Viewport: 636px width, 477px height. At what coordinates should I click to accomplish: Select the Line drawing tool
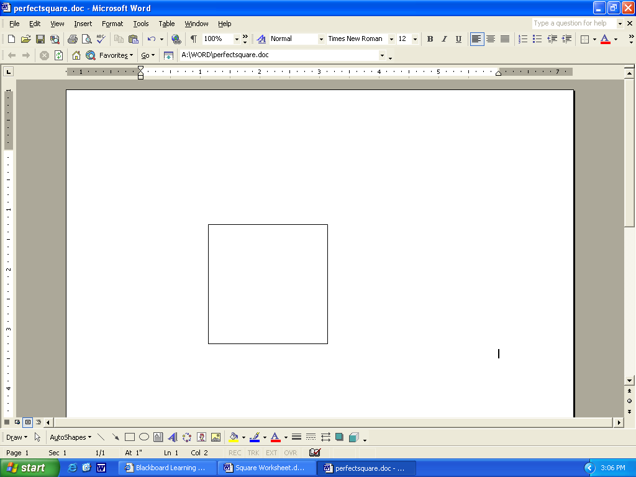click(x=101, y=437)
